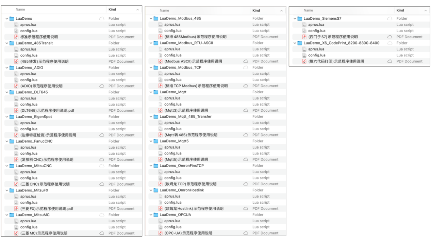Click PDF icon of (西门子 S7) 示范程序使用说明
The height and width of the screenshot is (242, 431).
click(304, 37)
